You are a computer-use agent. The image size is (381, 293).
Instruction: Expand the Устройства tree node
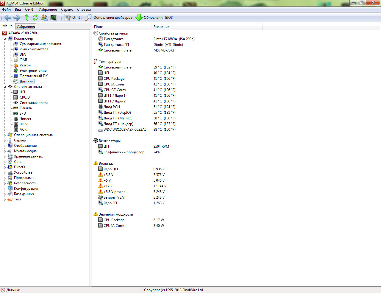coord(5,173)
